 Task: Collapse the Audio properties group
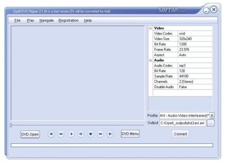150,61
